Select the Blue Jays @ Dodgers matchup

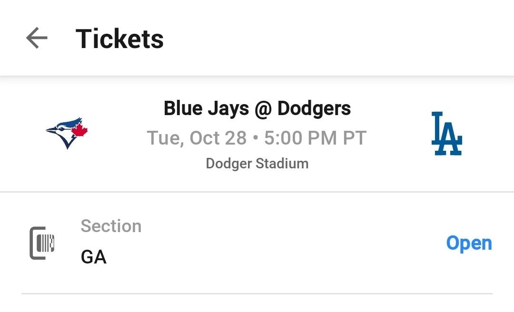pos(257,108)
